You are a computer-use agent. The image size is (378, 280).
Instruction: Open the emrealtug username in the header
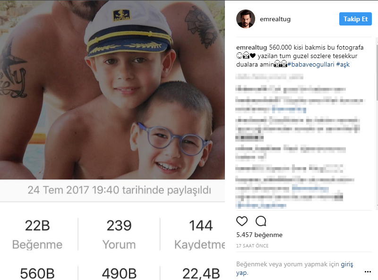(x=275, y=19)
